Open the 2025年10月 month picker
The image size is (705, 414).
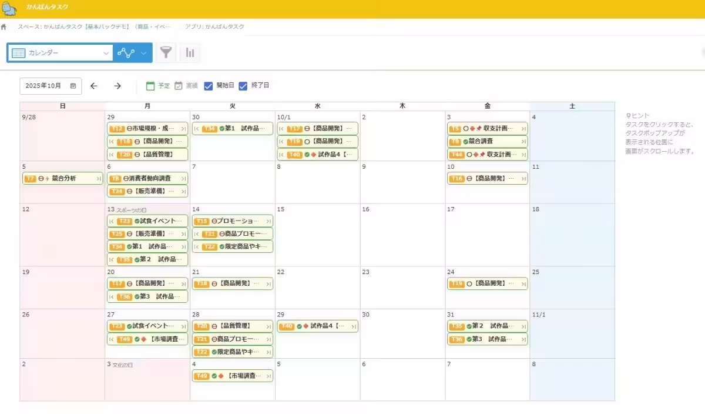click(x=43, y=86)
